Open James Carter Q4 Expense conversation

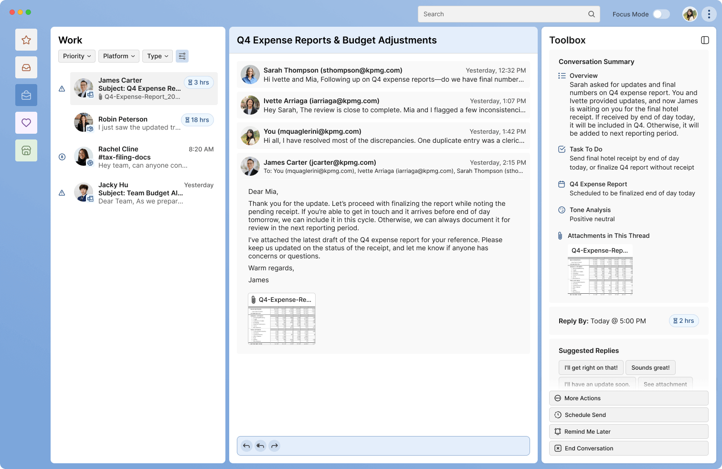pos(144,88)
